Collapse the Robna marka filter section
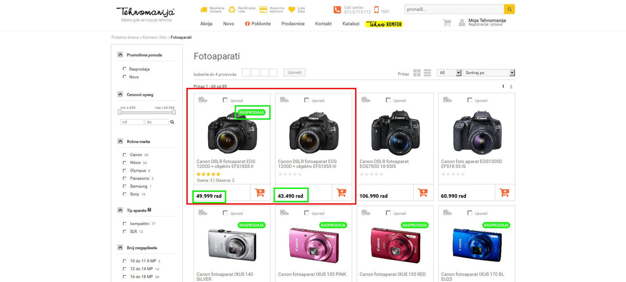Viewport: 626px width, 282px height. (120, 141)
